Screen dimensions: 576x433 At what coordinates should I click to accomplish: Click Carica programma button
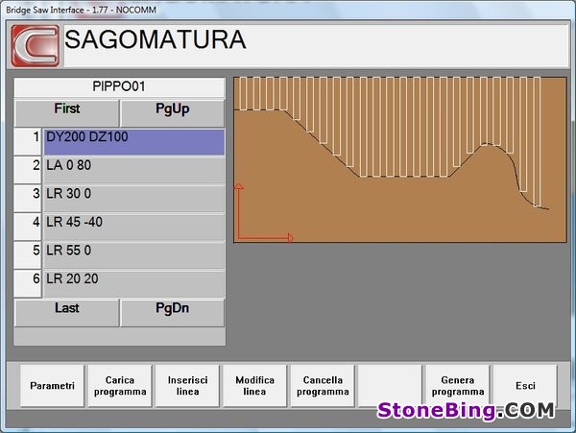coord(120,386)
